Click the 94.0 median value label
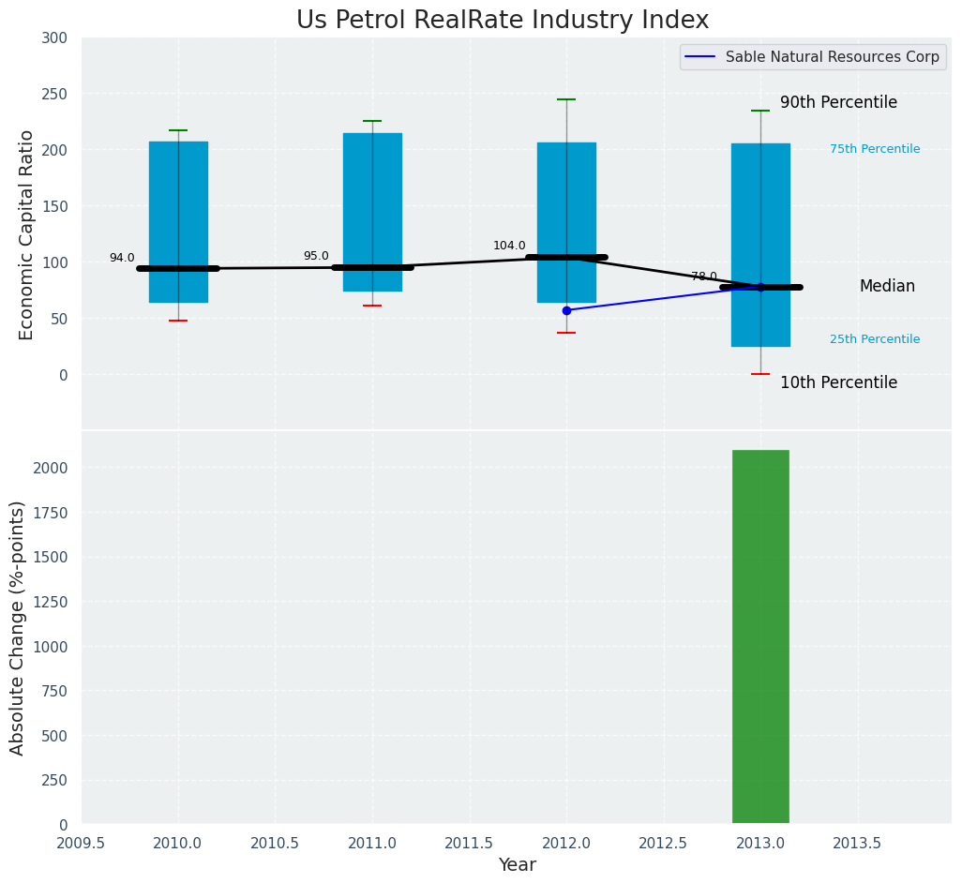This screenshot has height=883, width=962. (122, 259)
